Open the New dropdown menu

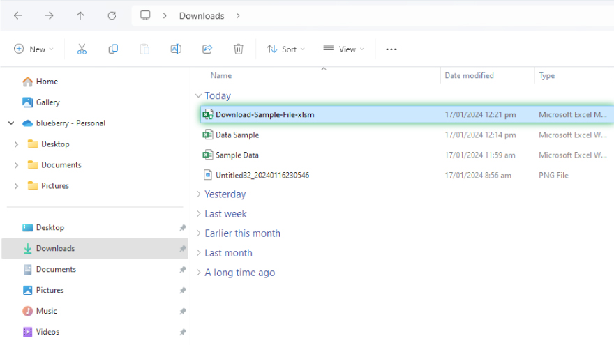(32, 49)
